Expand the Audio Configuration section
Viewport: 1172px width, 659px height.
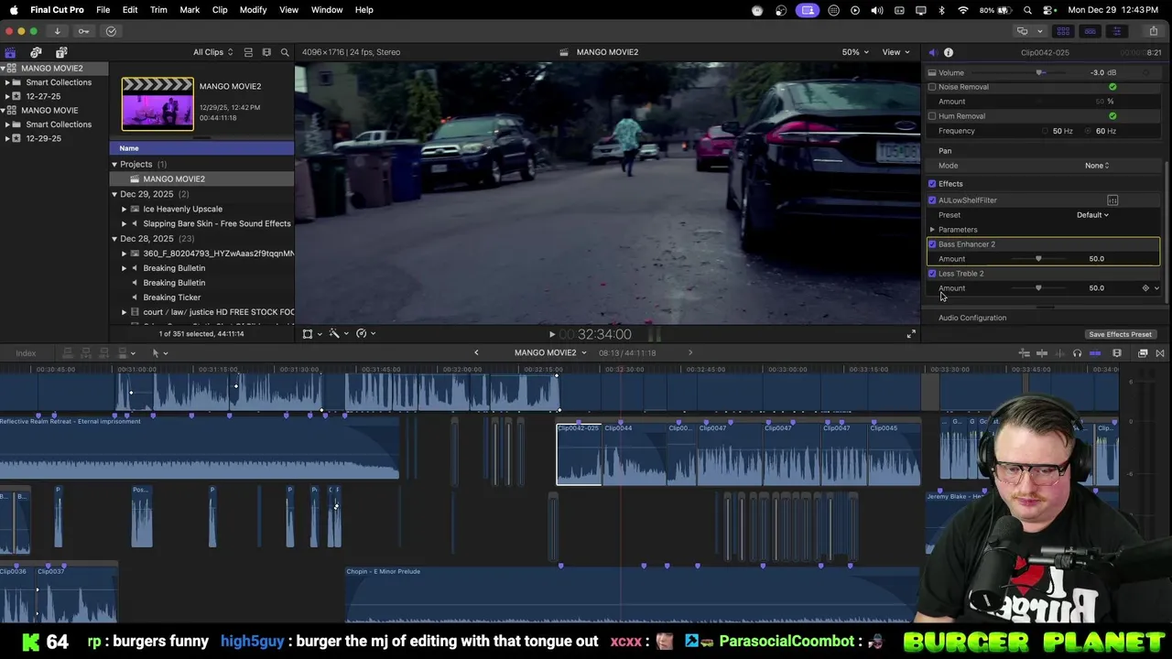(972, 319)
